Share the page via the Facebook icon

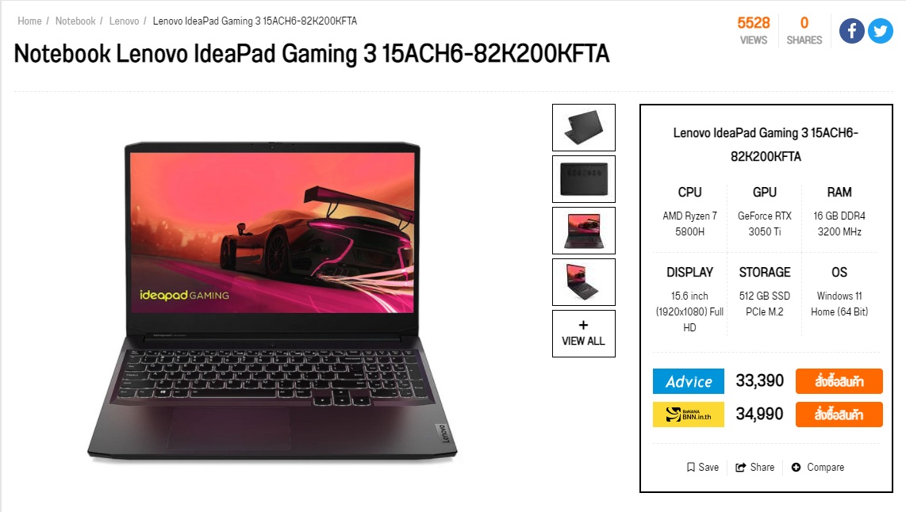852,31
